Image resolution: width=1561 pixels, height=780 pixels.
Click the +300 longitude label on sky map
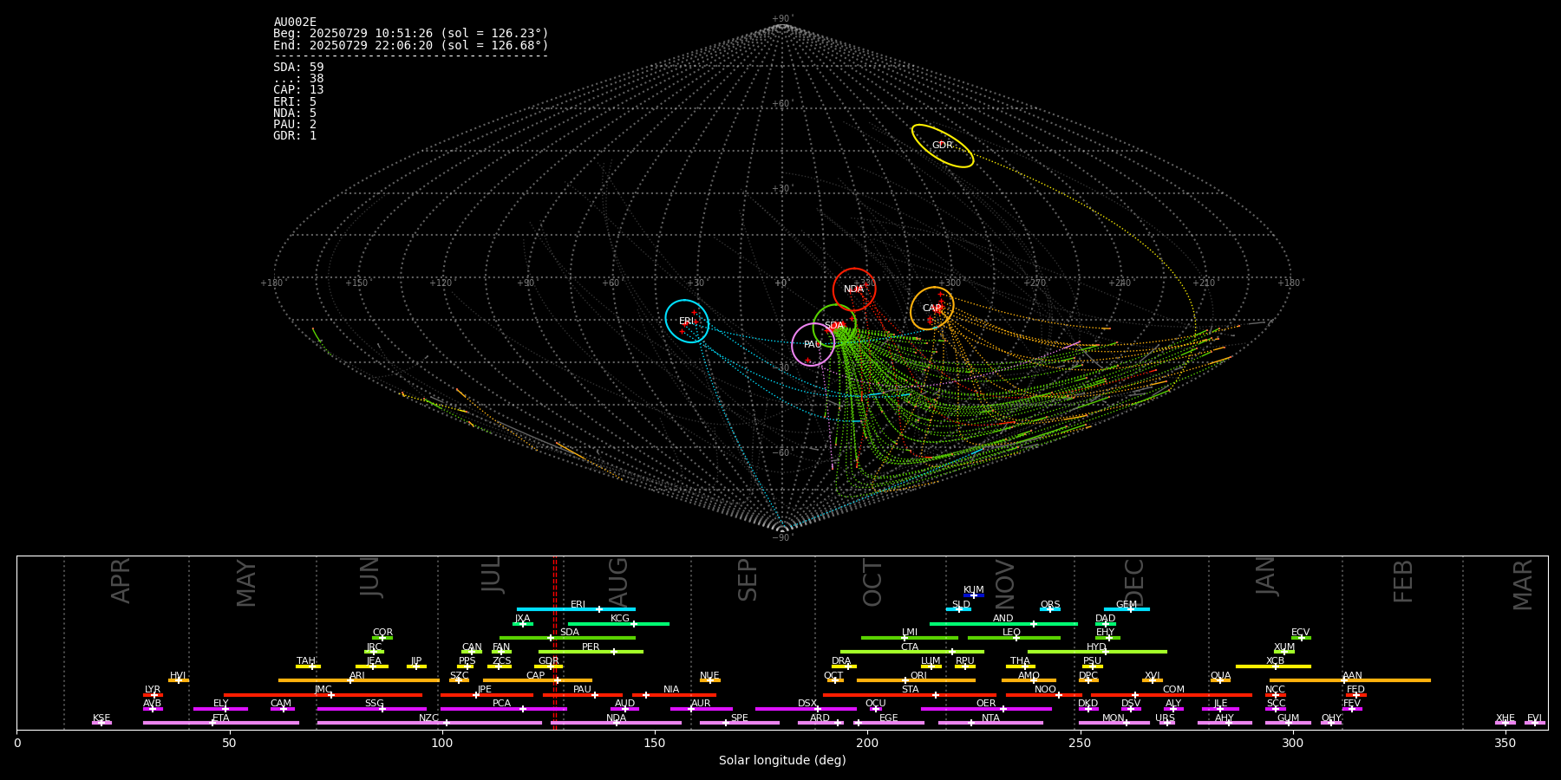(950, 283)
